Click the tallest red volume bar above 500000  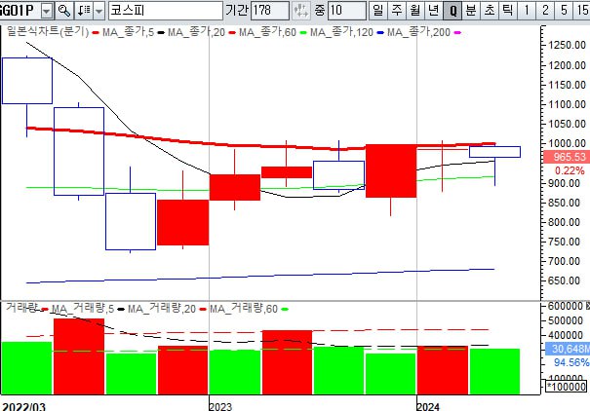pyautogui.click(x=79, y=356)
